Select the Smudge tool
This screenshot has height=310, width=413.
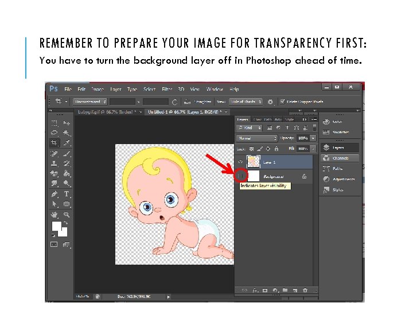(x=54, y=183)
